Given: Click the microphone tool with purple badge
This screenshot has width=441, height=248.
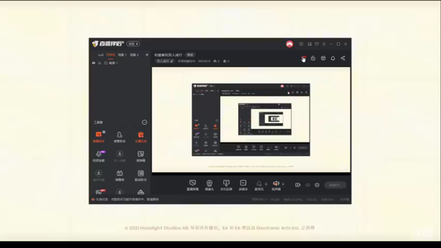Looking at the screenshot, I should point(99,156).
